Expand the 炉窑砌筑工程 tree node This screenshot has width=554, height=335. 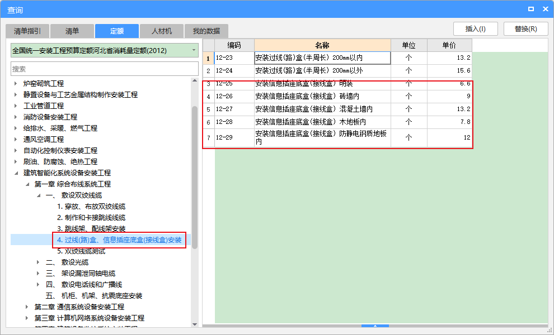(16, 84)
